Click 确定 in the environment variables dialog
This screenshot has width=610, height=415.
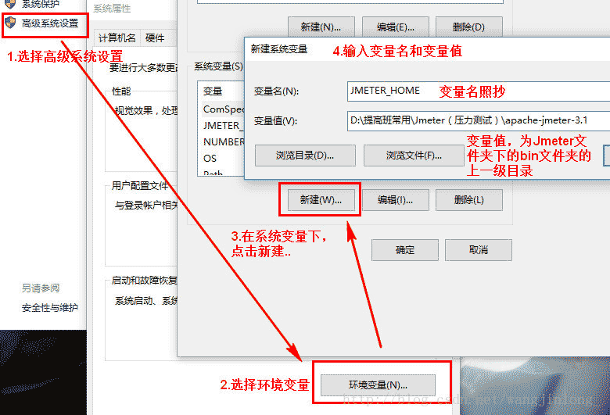(405, 249)
